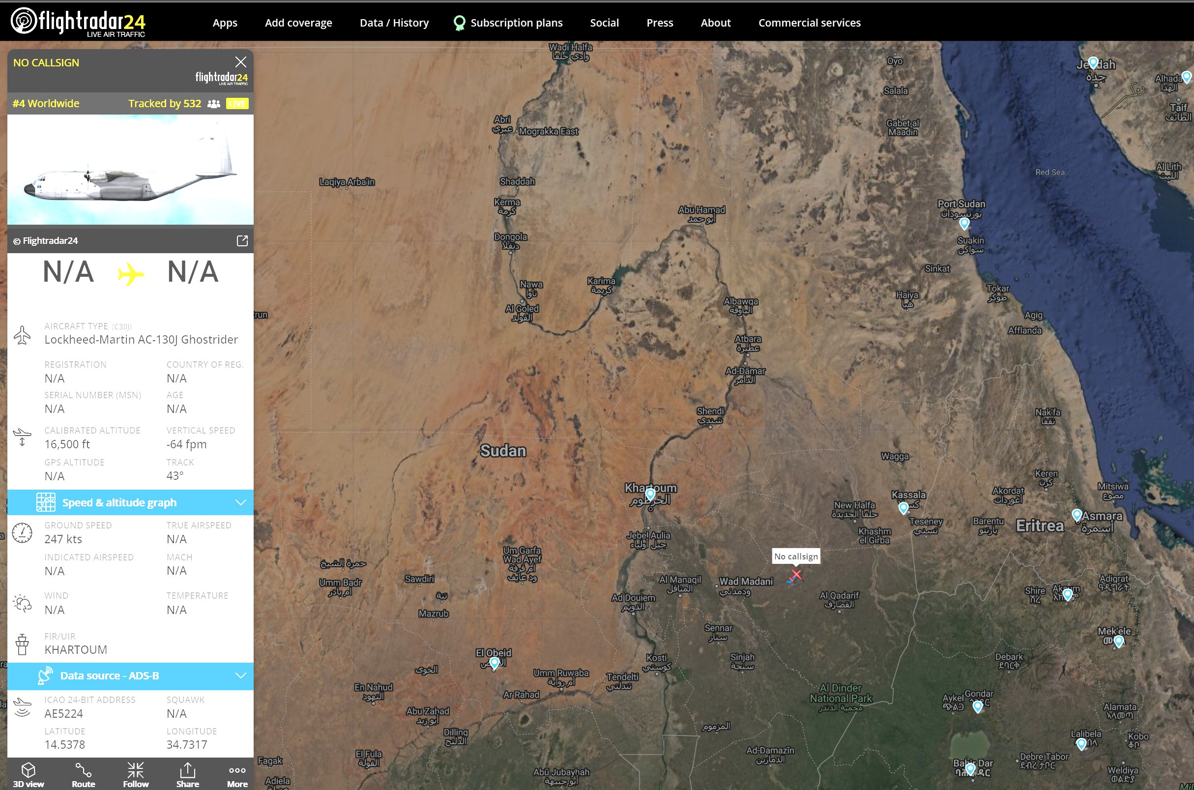The image size is (1194, 790).
Task: Click the Port Sudan airport marker
Action: coord(964,223)
